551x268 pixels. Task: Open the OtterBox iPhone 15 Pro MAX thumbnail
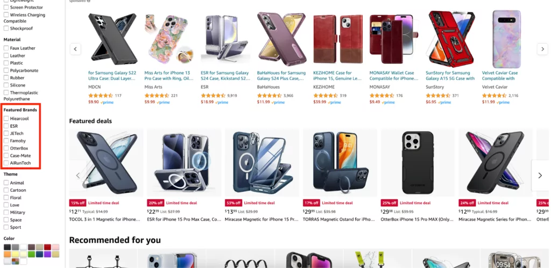[x=418, y=163]
